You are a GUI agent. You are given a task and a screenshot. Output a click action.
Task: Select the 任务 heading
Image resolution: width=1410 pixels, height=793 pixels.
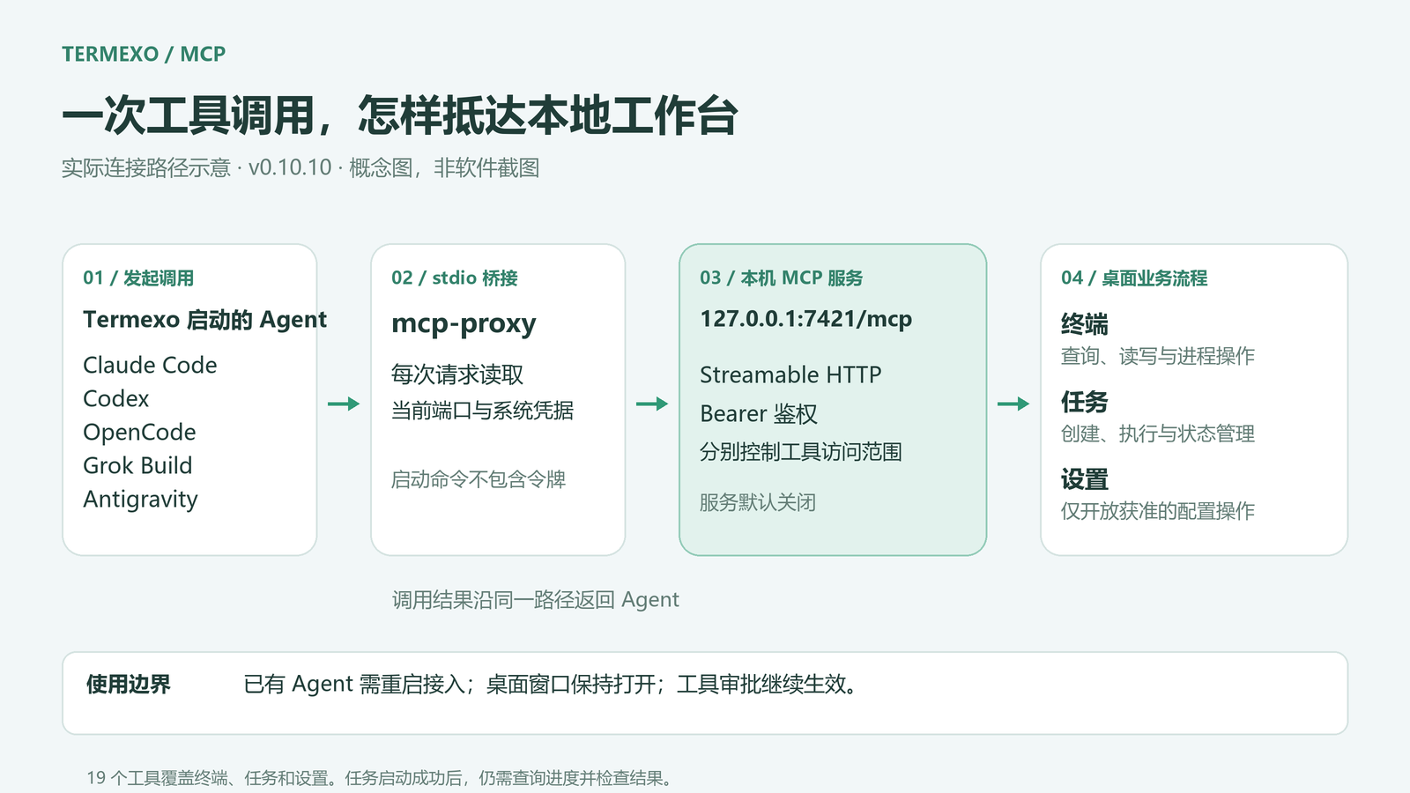(x=1085, y=402)
